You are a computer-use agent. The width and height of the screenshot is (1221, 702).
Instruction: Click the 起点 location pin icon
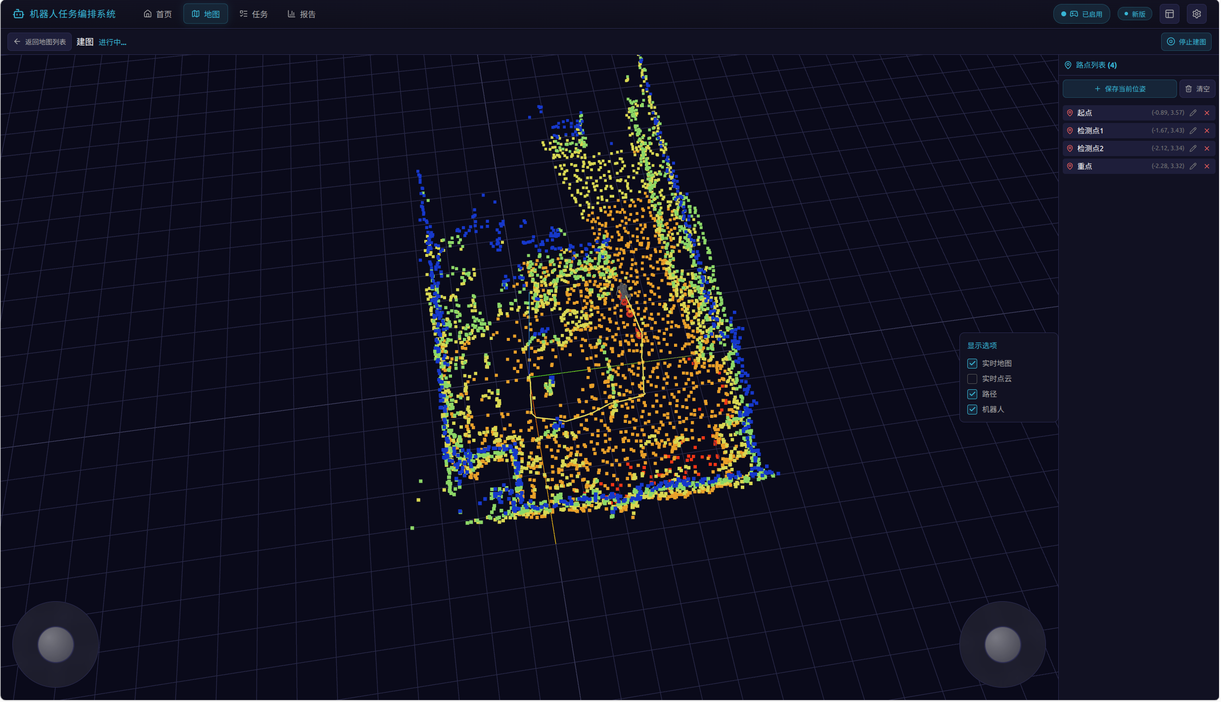tap(1071, 113)
